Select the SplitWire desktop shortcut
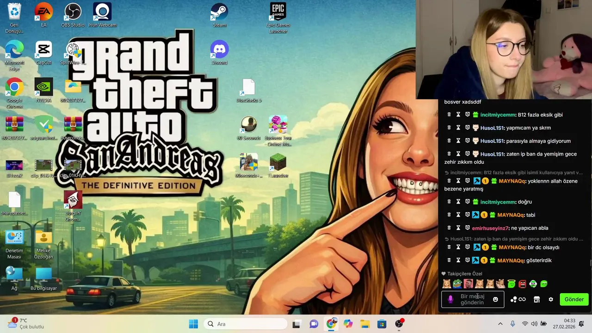The height and width of the screenshot is (333, 592). pos(73,53)
